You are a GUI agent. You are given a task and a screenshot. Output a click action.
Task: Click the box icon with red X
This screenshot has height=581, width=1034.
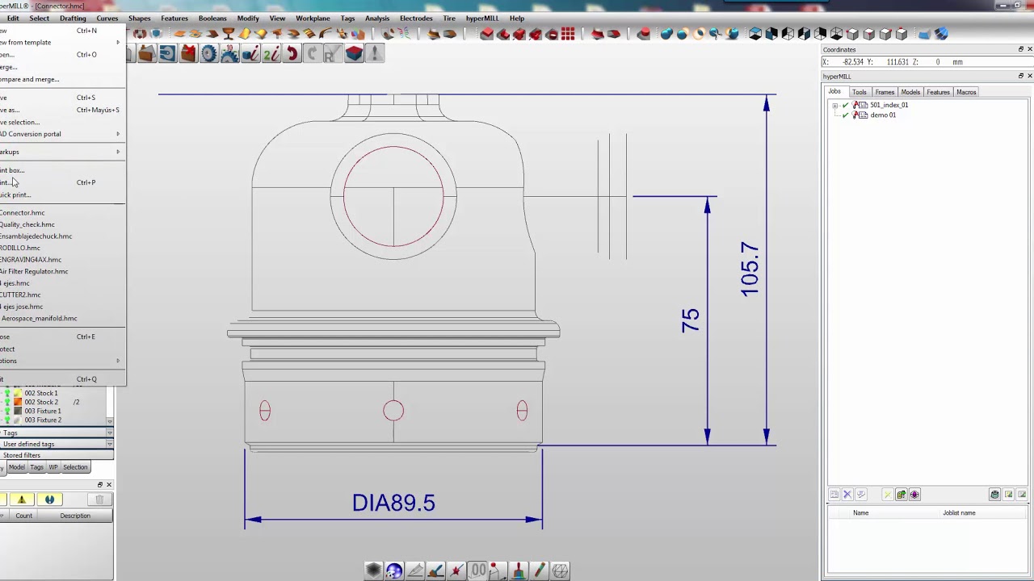(x=188, y=54)
